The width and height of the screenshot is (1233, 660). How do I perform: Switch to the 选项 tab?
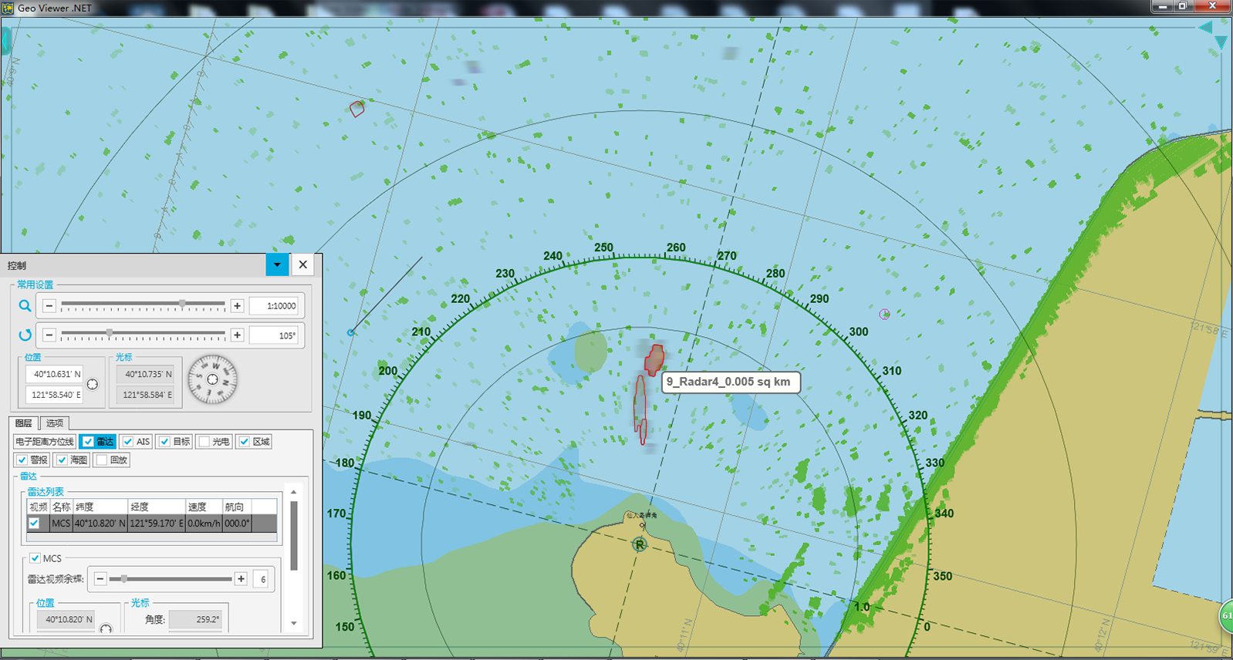click(55, 423)
